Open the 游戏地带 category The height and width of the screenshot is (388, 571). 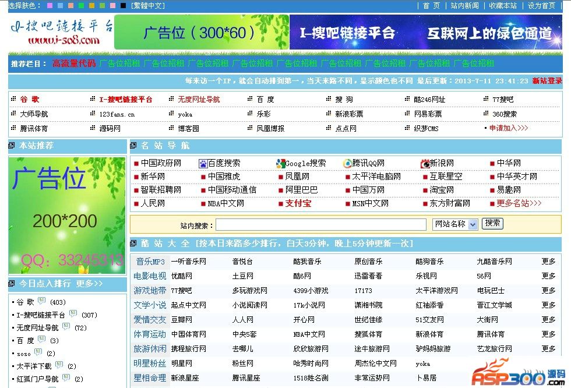point(150,291)
